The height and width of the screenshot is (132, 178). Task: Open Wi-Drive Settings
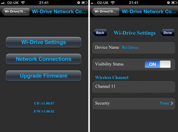coord(43,42)
